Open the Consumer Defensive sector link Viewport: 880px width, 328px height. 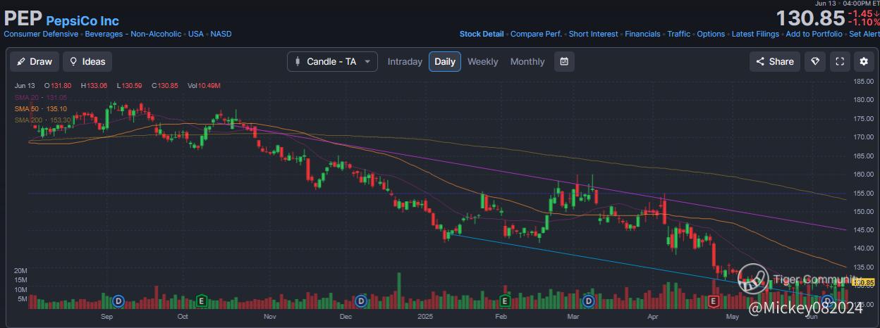(41, 34)
